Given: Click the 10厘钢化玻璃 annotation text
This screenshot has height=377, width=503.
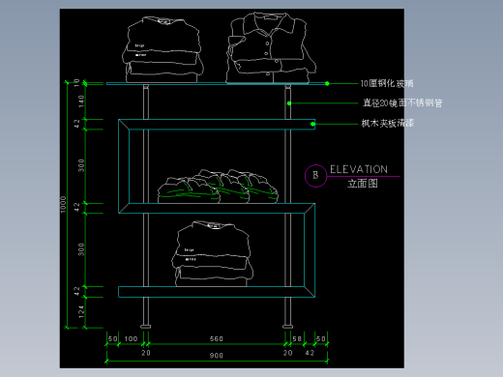Looking at the screenshot, I should click(387, 83).
